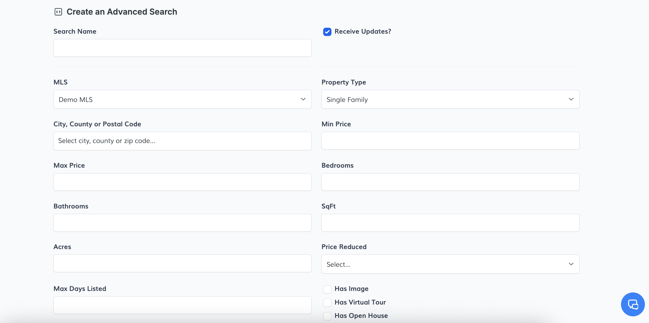This screenshot has height=323, width=649.
Task: Uncheck the Receive Updates checkbox
Action: click(327, 32)
